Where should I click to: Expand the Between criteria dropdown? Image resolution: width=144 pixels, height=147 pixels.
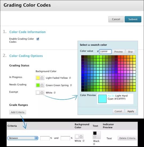tap(23, 138)
